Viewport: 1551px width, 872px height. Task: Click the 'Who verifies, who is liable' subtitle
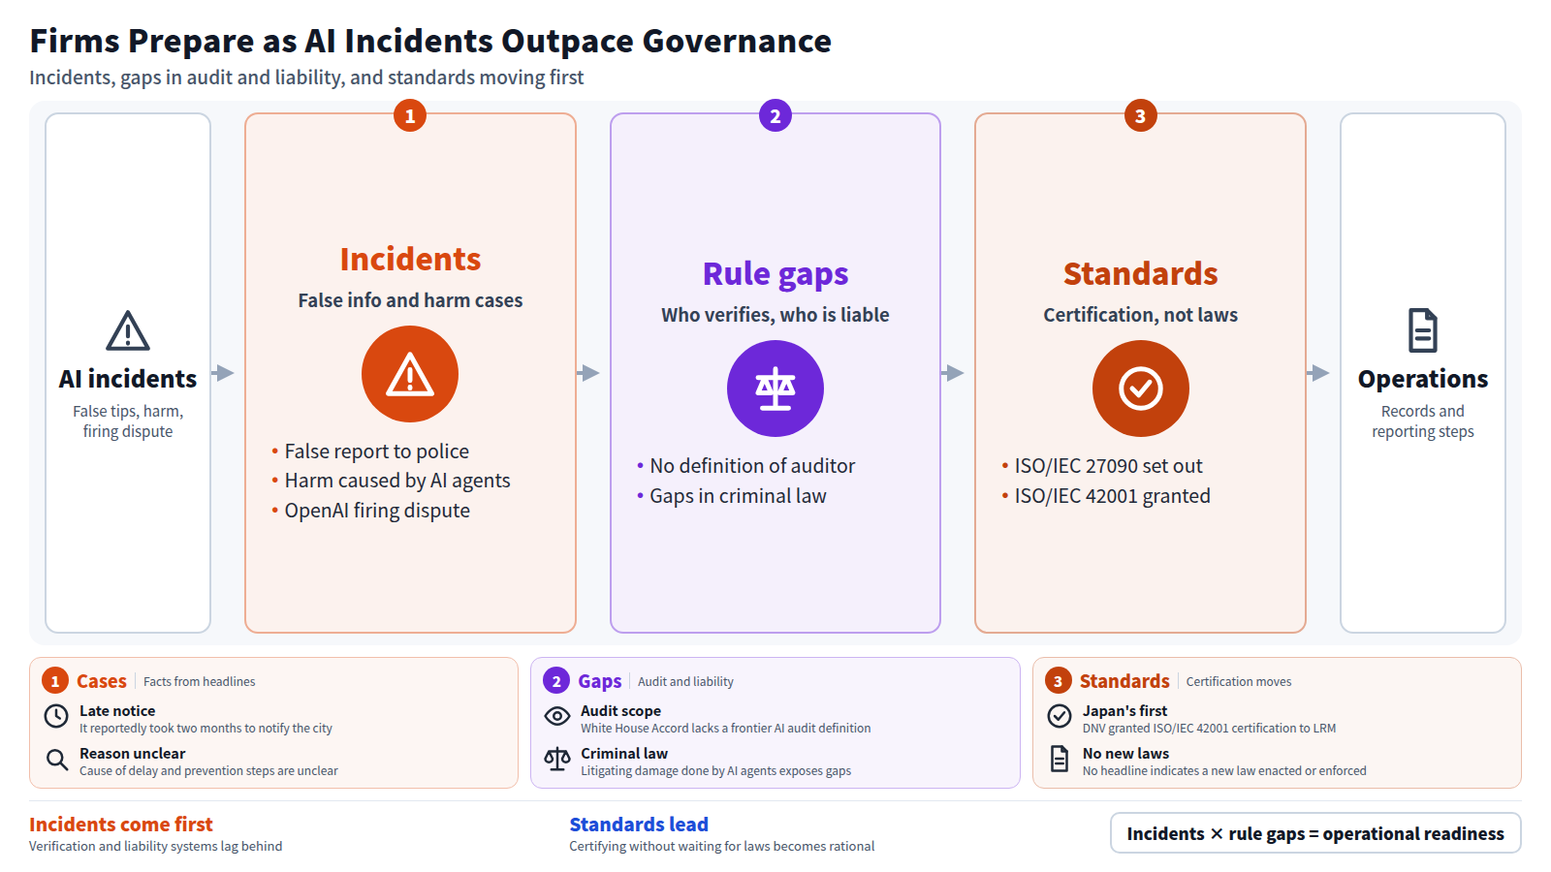775,315
